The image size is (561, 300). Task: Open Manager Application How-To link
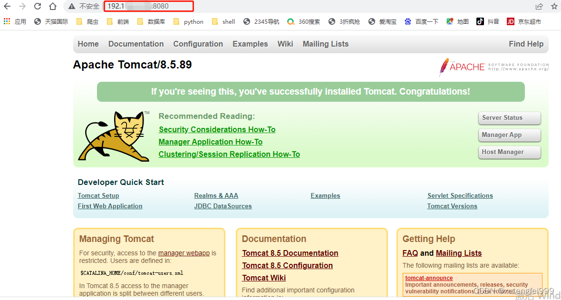click(x=210, y=142)
